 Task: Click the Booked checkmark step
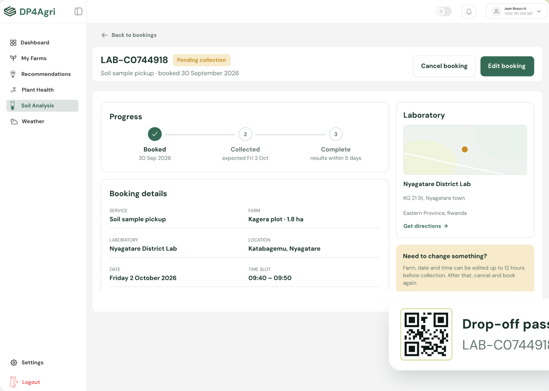click(x=155, y=134)
